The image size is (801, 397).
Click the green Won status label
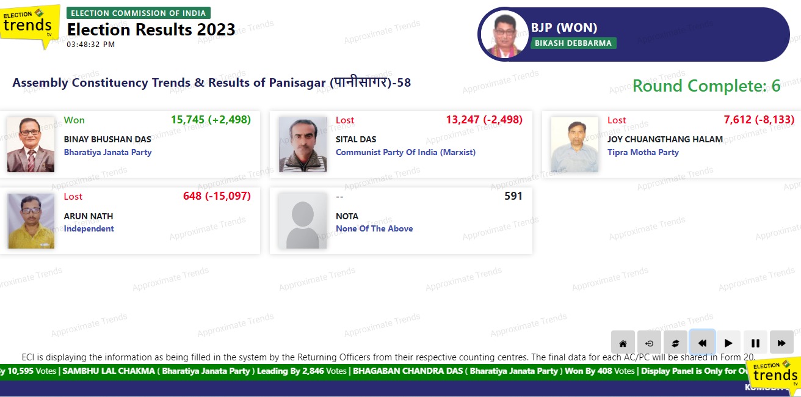click(74, 120)
